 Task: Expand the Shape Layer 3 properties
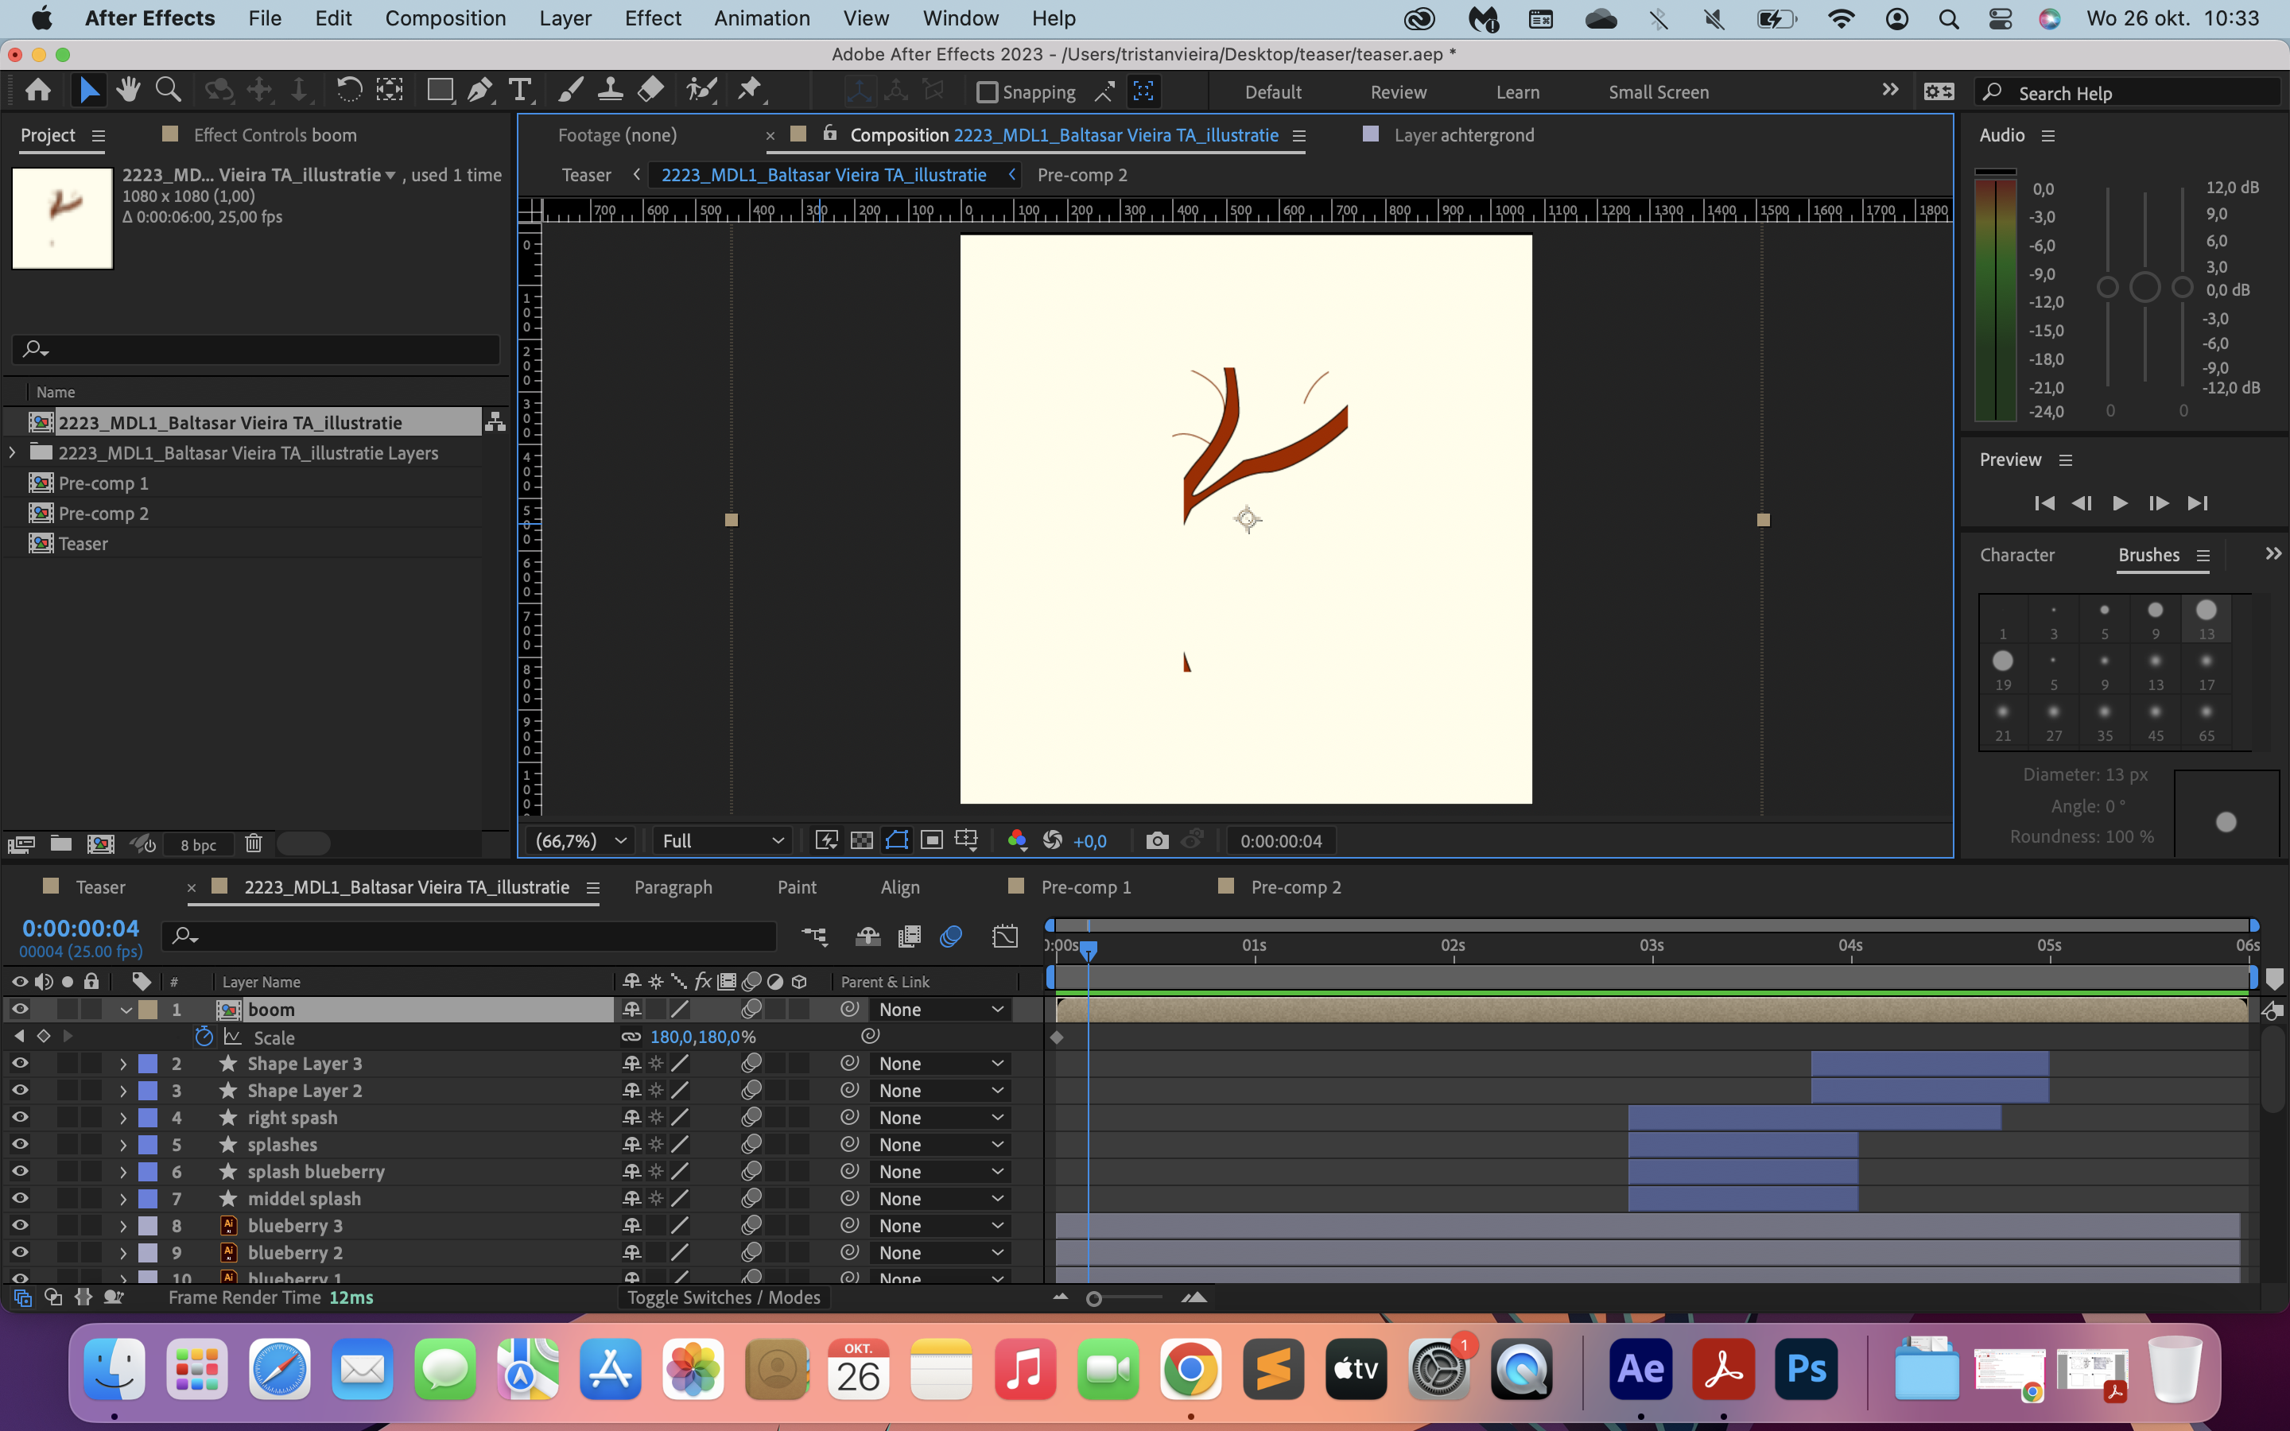click(122, 1063)
